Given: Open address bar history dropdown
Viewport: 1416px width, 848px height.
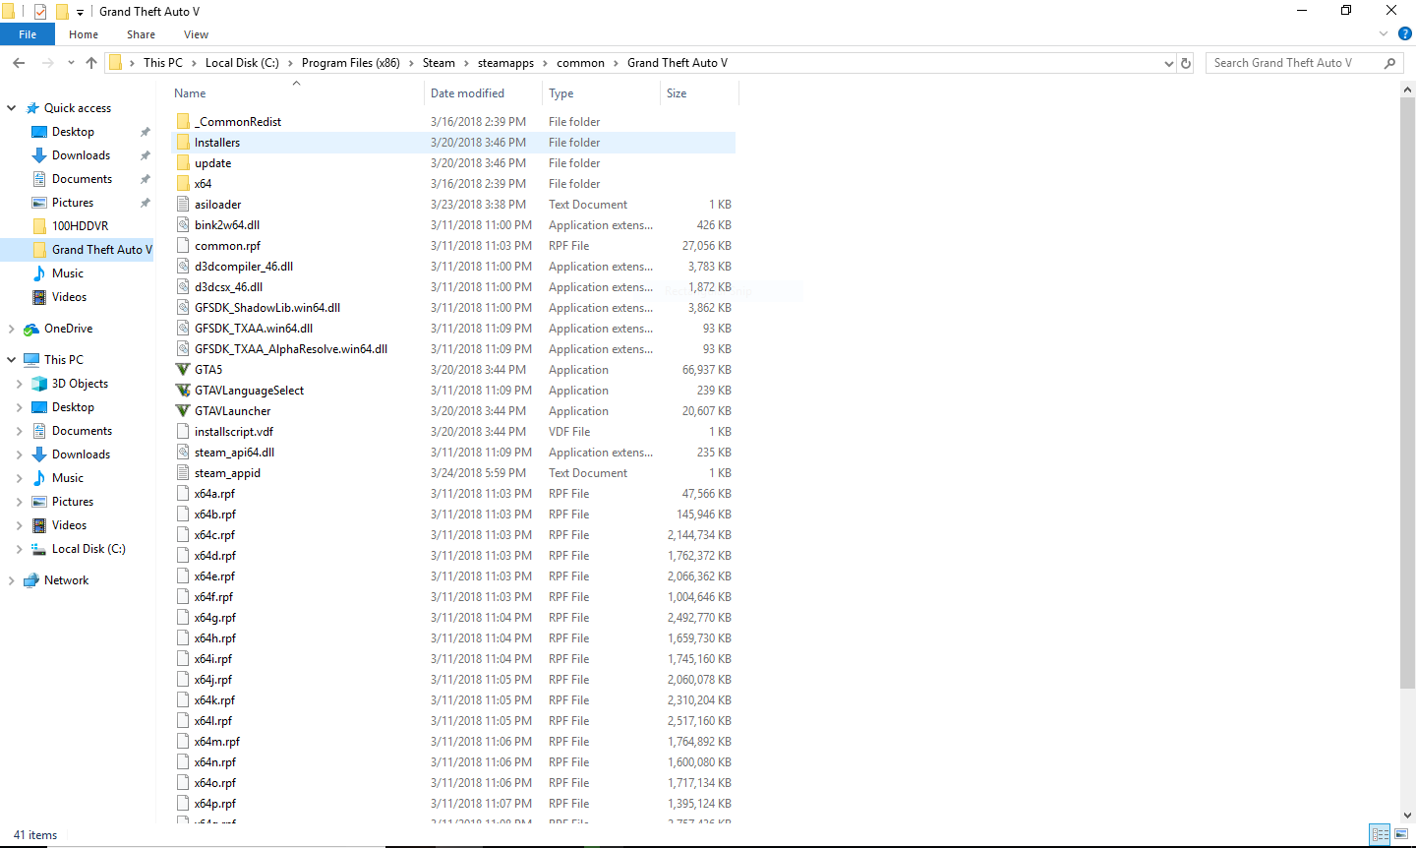Looking at the screenshot, I should [x=1168, y=63].
